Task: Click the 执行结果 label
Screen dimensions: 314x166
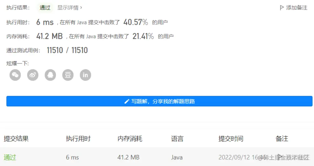Action: tap(18, 8)
